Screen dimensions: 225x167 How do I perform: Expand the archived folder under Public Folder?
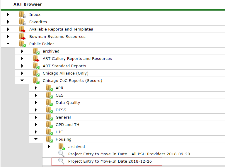[22, 51]
